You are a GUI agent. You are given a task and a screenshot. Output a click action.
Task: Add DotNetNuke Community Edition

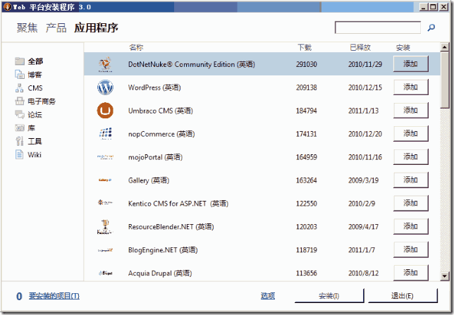click(410, 63)
